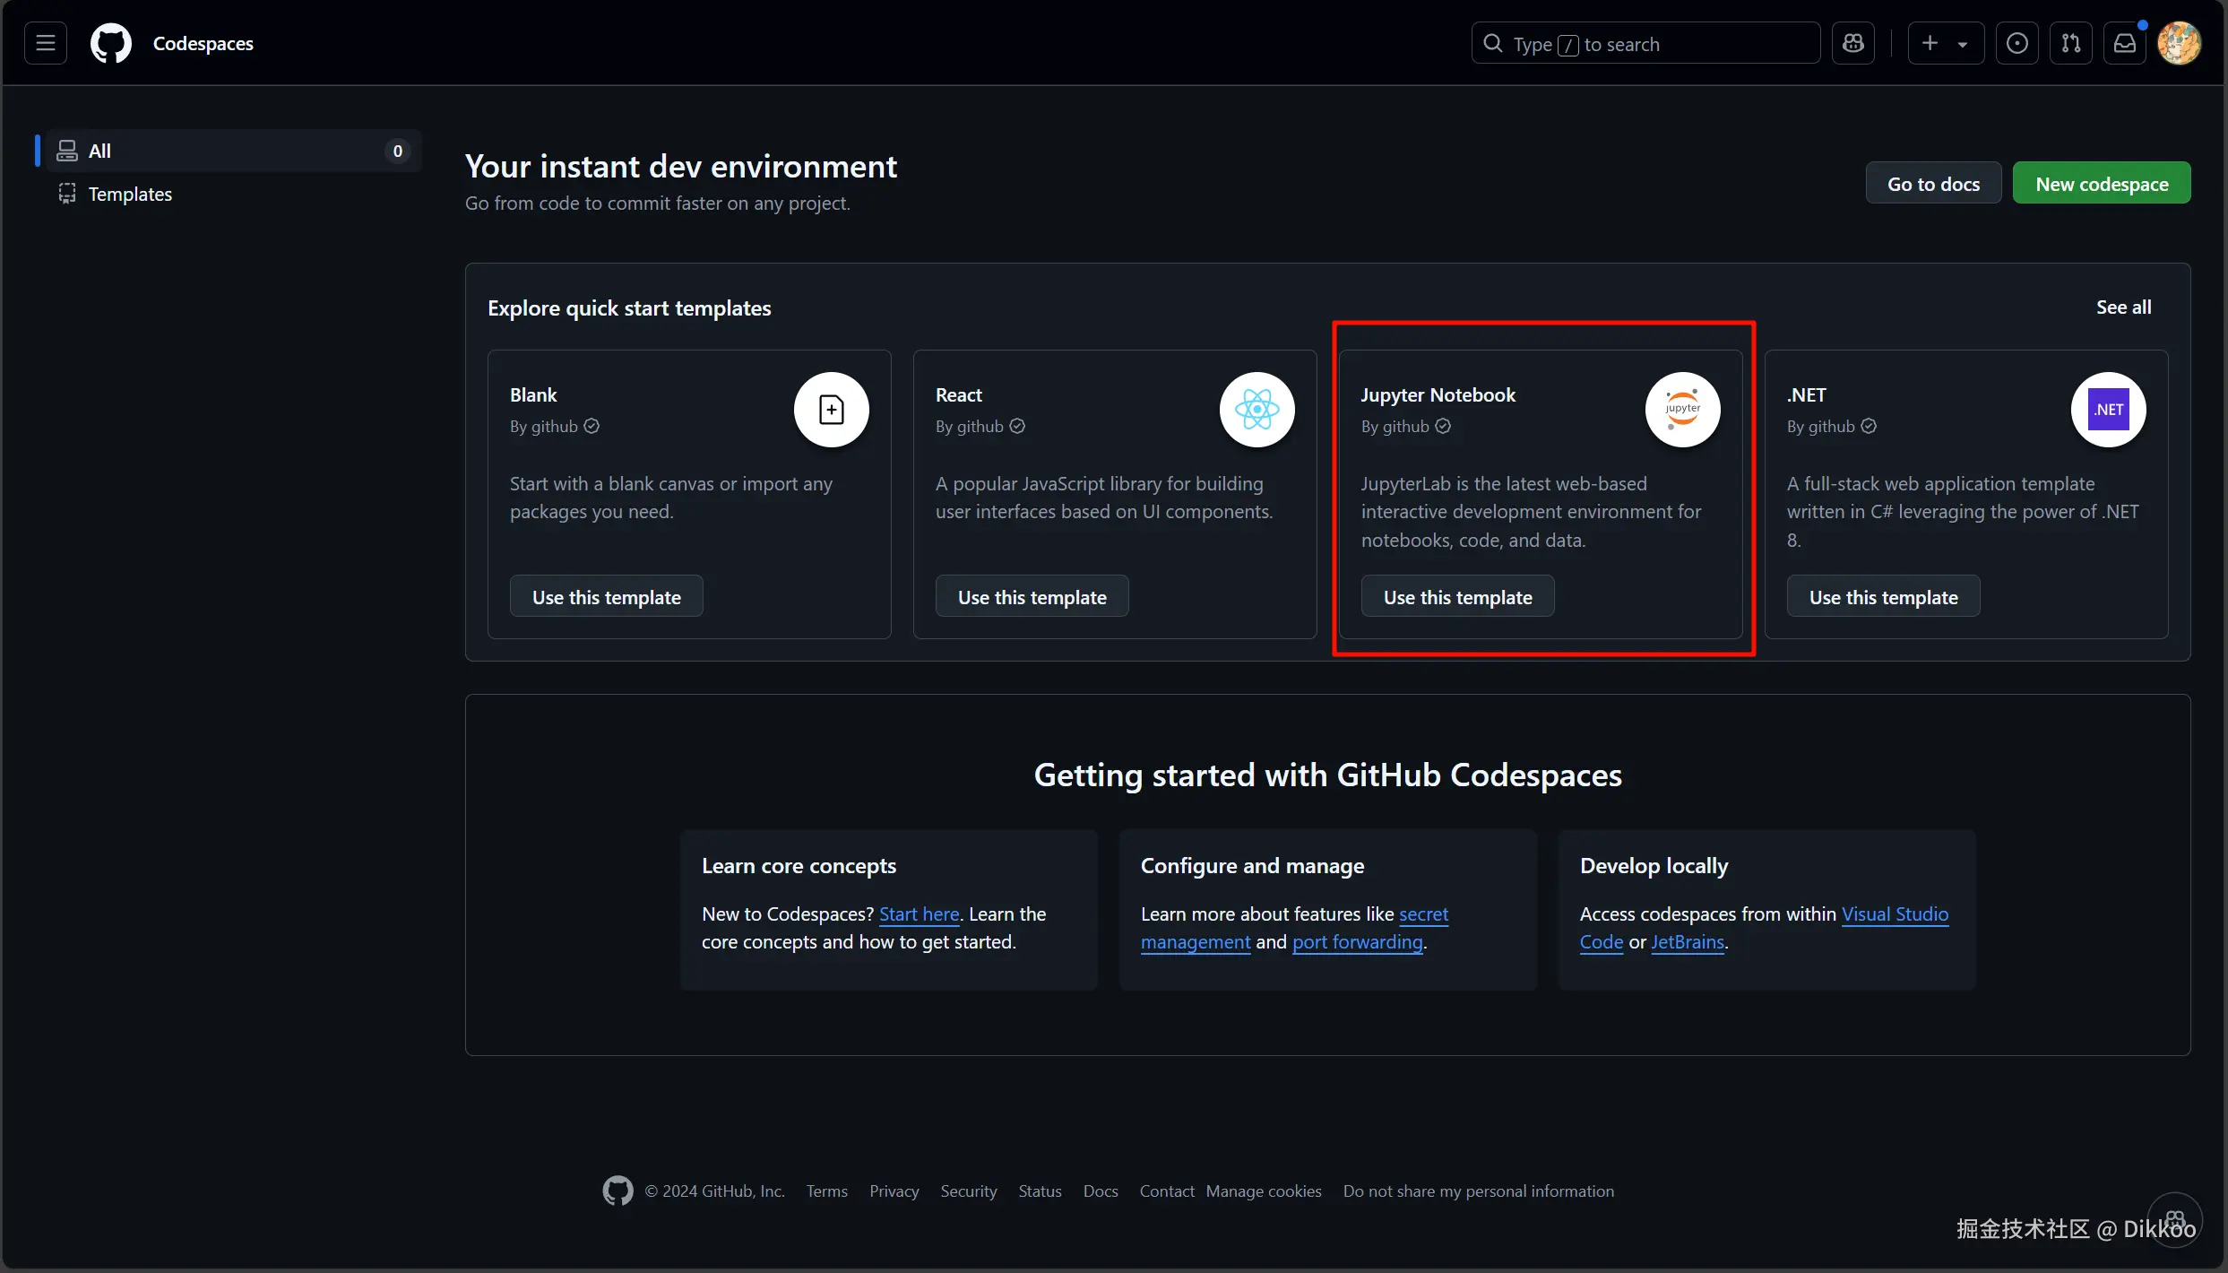Open the See all templates link
This screenshot has width=2228, height=1273.
click(2123, 307)
